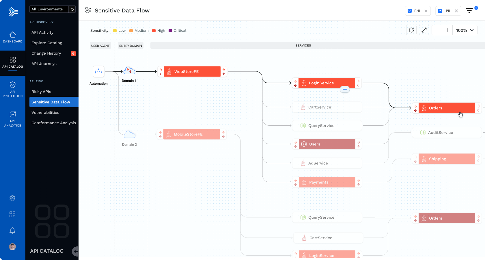Open the Vulnerabilities menu item
The height and width of the screenshot is (260, 485).
pos(45,112)
